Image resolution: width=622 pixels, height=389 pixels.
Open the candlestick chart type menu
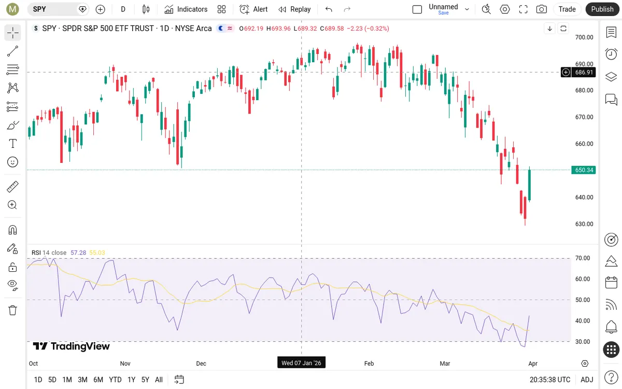(146, 9)
